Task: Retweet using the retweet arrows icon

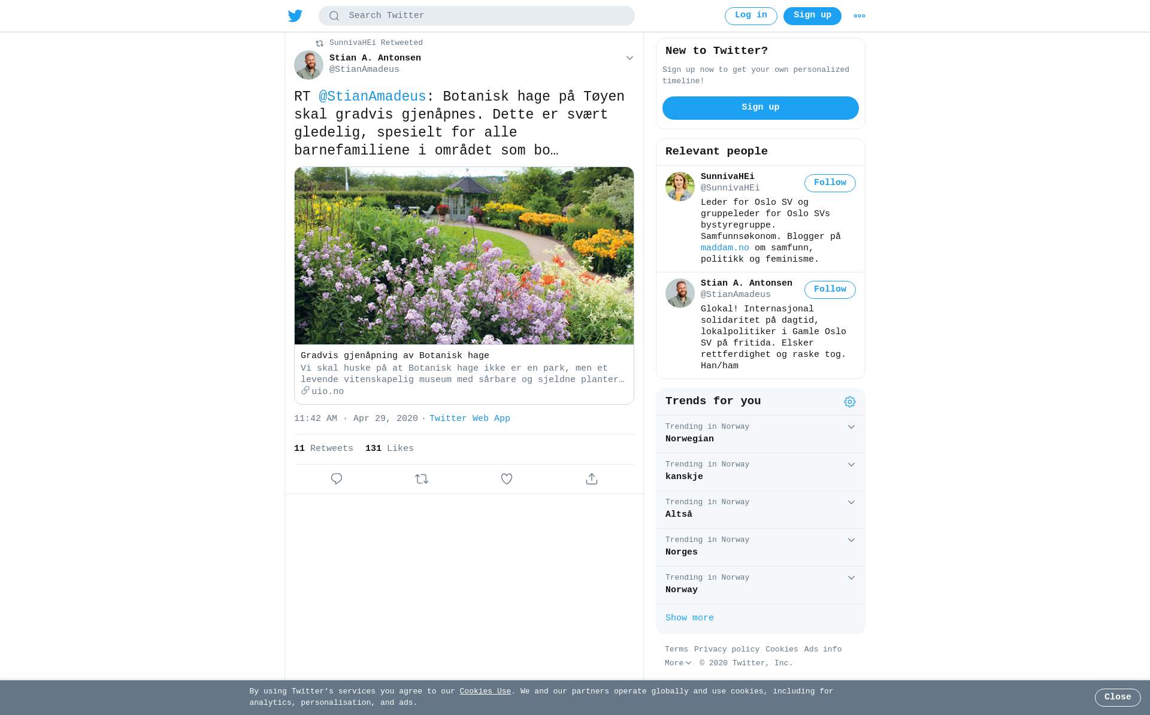Action: [422, 478]
